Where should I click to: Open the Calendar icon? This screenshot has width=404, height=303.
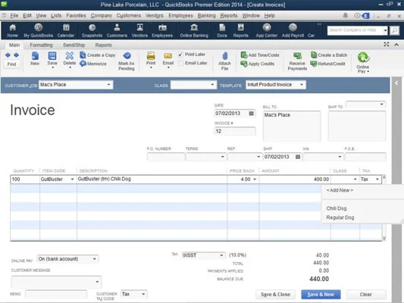66,30
